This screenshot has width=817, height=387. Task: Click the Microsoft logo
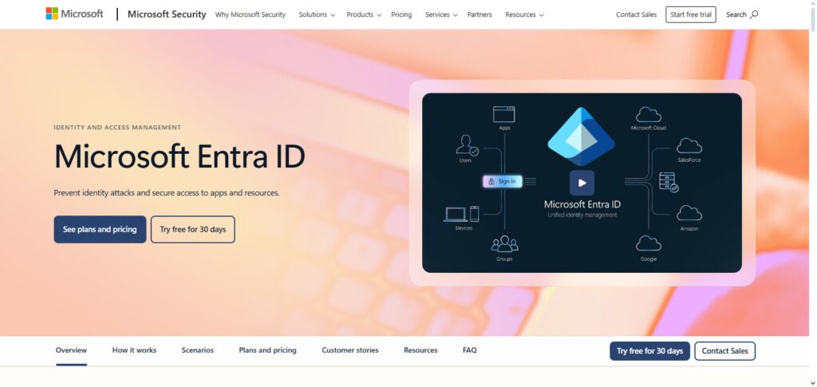(74, 14)
